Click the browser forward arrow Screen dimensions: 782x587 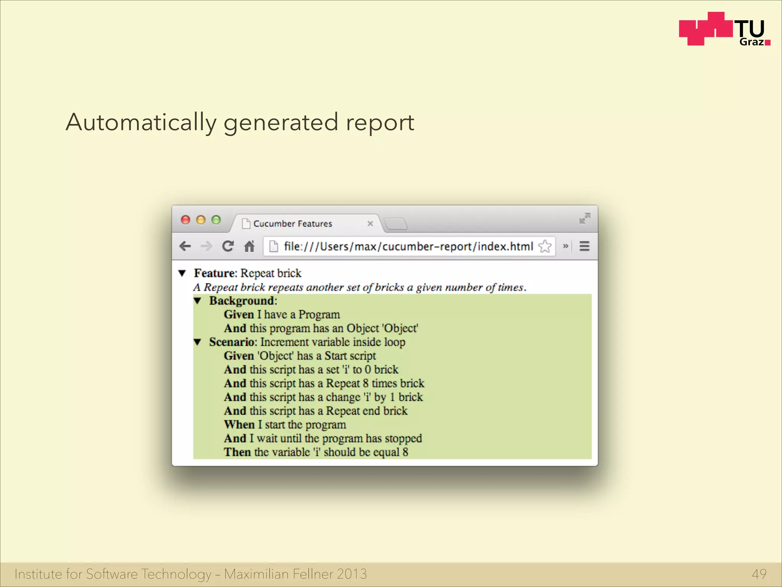pyautogui.click(x=206, y=246)
